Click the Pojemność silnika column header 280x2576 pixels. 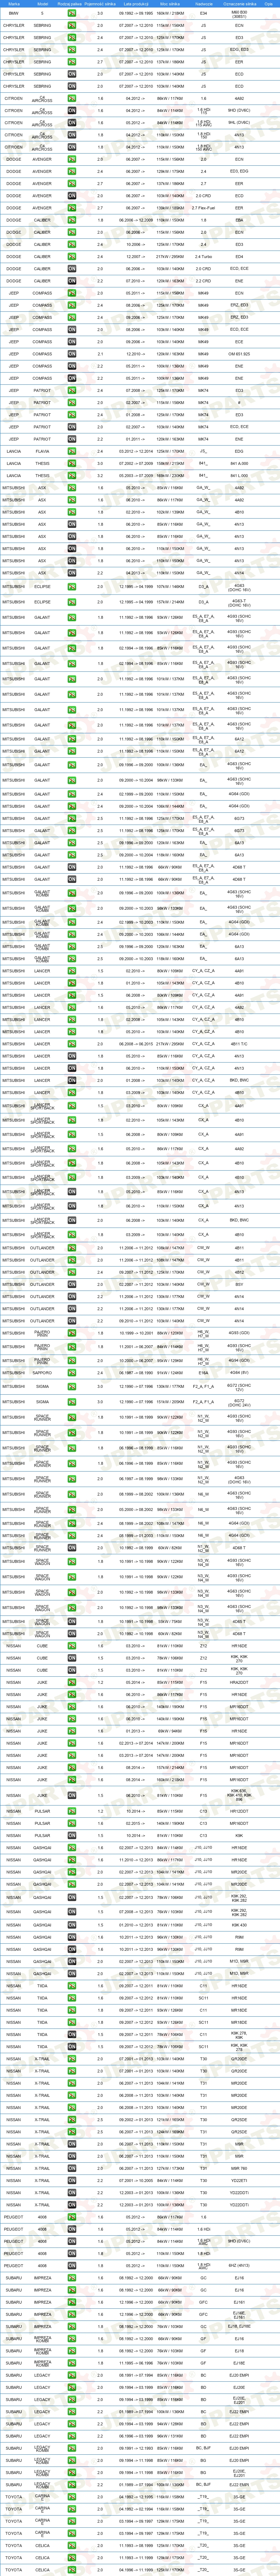click(100, 4)
